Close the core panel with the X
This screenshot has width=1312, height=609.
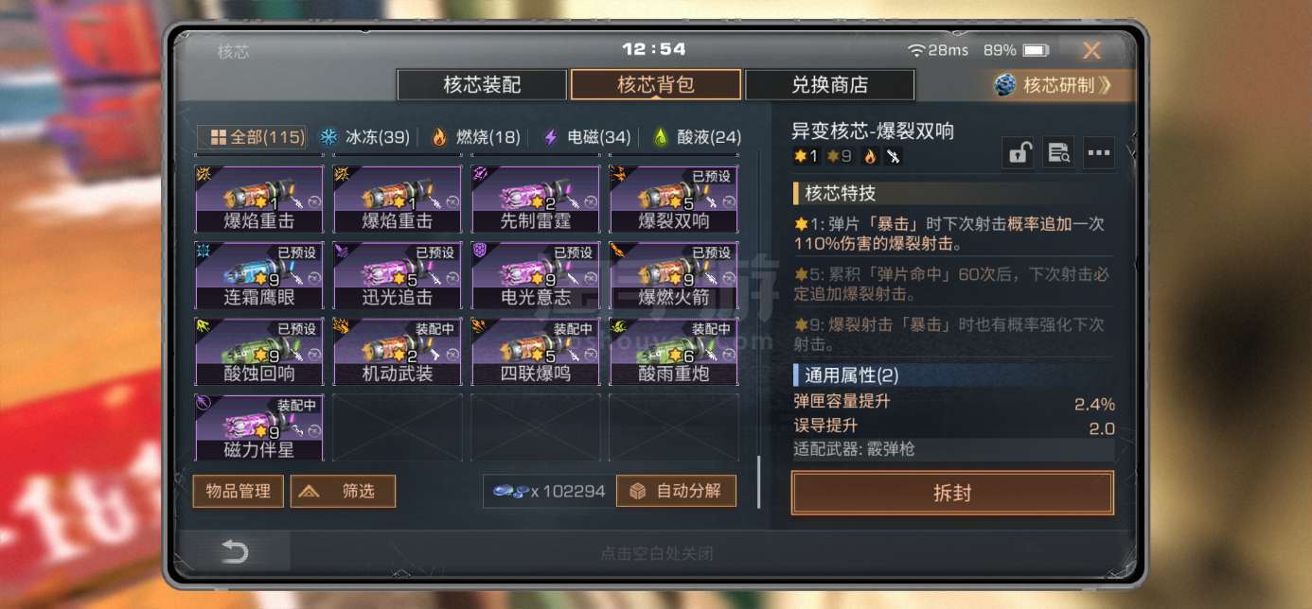point(1091,50)
